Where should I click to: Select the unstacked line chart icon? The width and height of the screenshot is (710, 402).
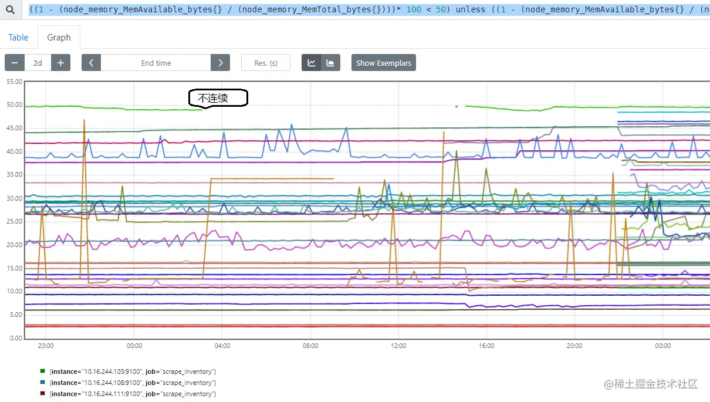coord(312,63)
